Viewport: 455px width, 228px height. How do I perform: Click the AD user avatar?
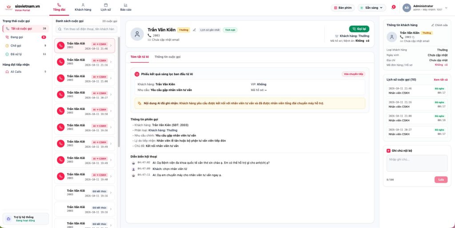point(407,8)
